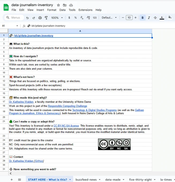The height and width of the screenshot is (182, 175).
Task: Format as percent
Action: [x=76, y=18]
